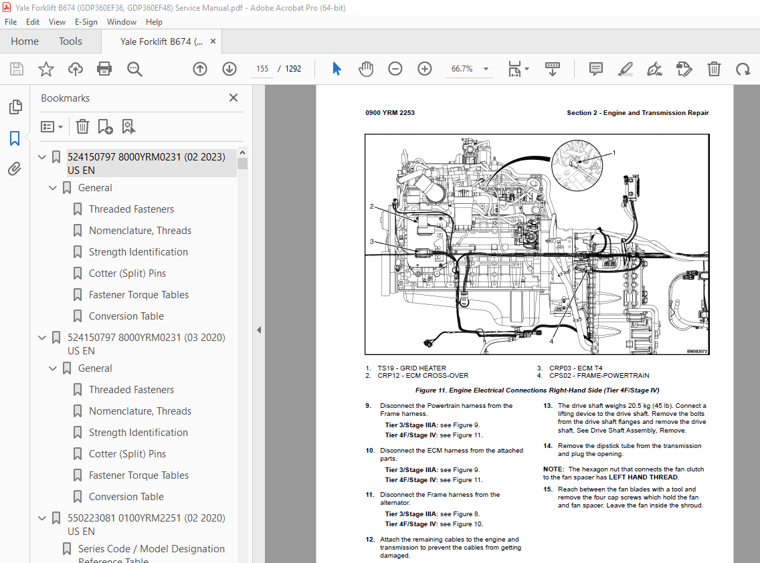Print the document icon
The image size is (760, 563).
coord(104,69)
